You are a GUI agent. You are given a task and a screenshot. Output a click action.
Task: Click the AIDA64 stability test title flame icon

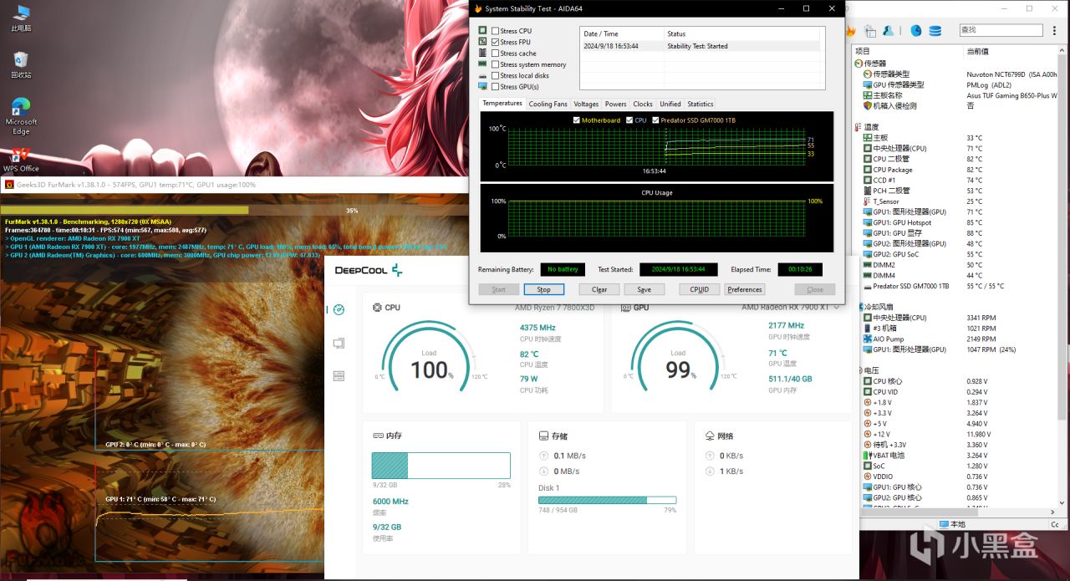tap(477, 8)
